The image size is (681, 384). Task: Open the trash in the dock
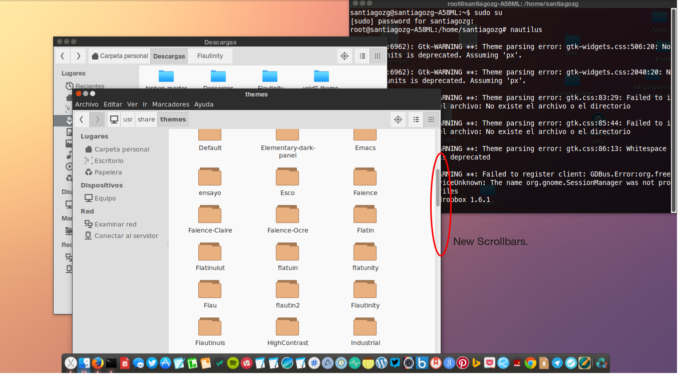click(x=602, y=363)
